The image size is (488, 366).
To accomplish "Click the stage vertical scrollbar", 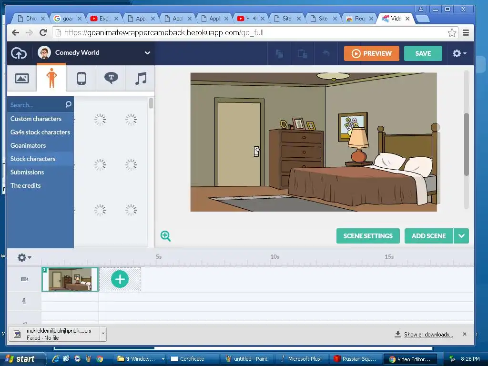I will (466, 144).
